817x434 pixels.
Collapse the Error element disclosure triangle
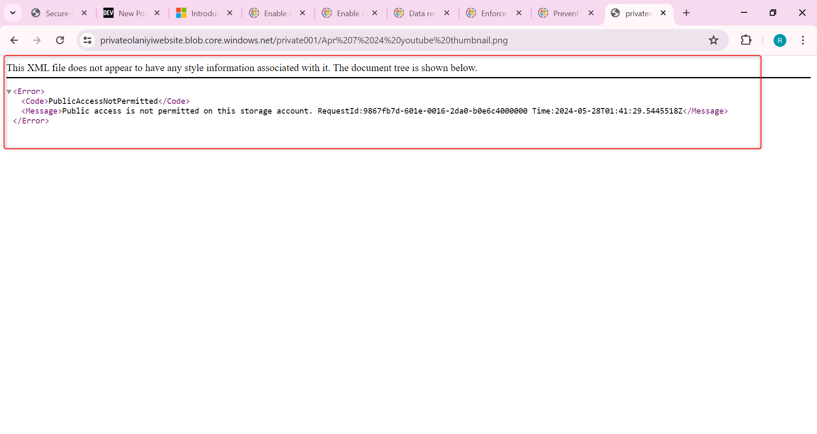coord(9,91)
